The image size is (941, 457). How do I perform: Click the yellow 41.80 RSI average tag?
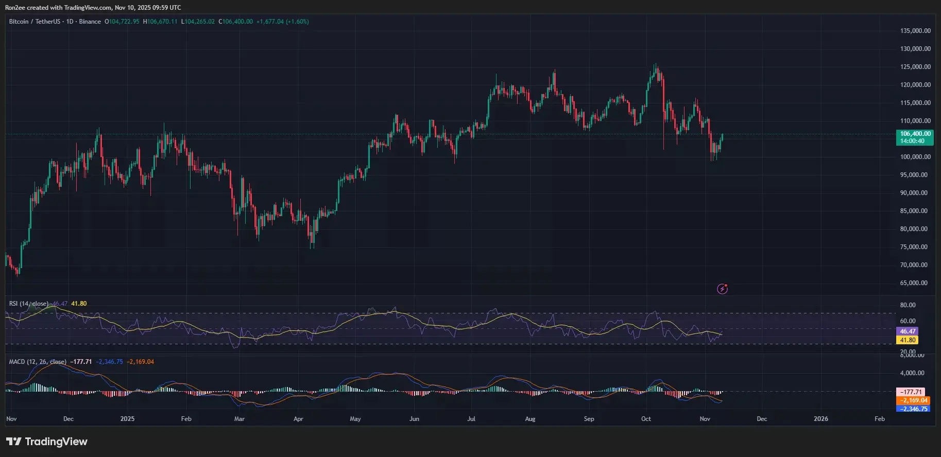tap(908, 340)
